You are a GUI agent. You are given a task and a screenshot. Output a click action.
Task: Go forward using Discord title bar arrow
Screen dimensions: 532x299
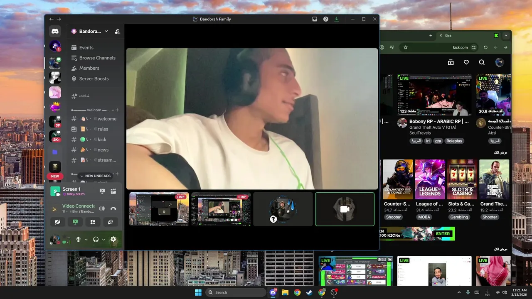[59, 19]
